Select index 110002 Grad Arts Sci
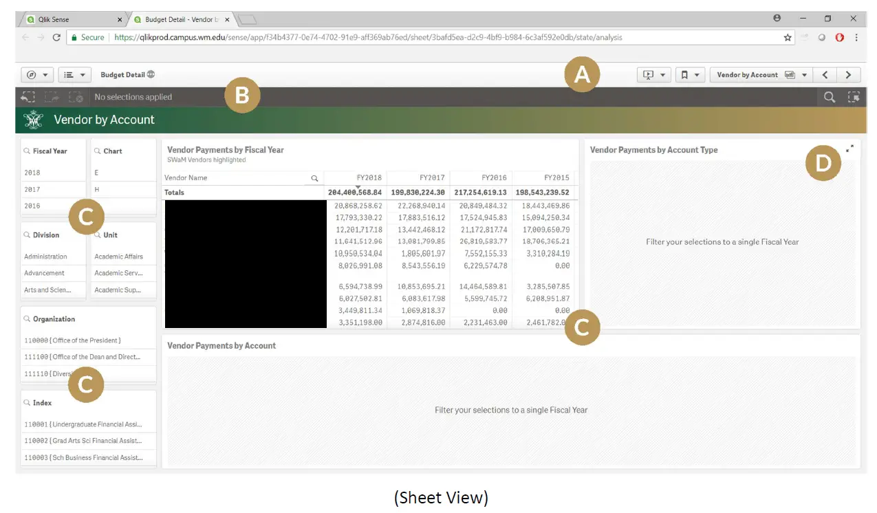 coord(89,441)
